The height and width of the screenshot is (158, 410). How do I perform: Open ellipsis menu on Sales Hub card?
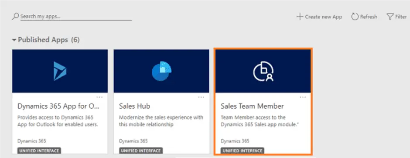coord(201,97)
